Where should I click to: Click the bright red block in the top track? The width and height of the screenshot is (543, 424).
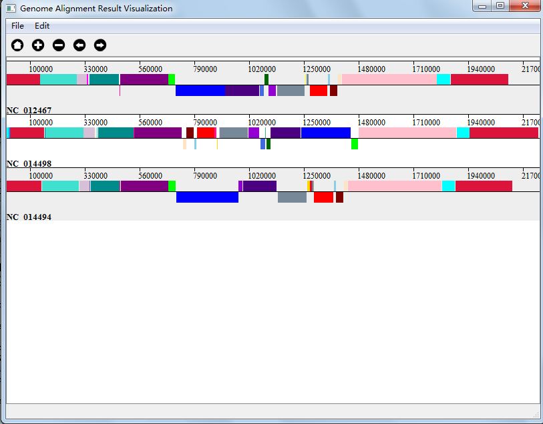point(319,91)
